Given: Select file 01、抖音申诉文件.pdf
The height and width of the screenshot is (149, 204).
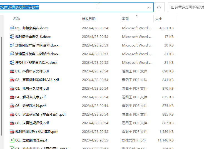Looking at the screenshot, I should point(32,71).
